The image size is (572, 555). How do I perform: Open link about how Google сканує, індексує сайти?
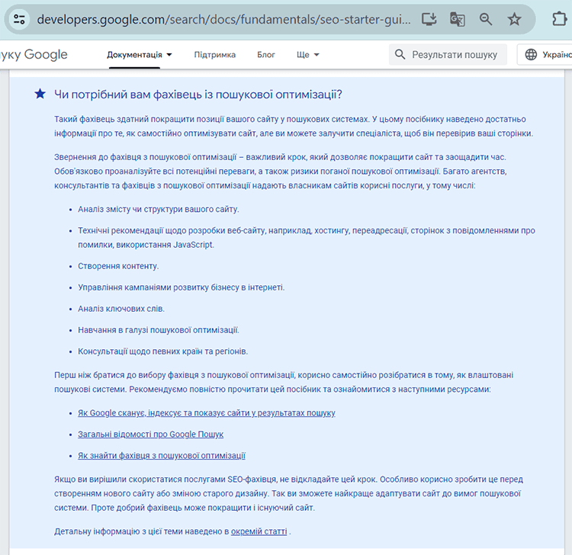(207, 412)
